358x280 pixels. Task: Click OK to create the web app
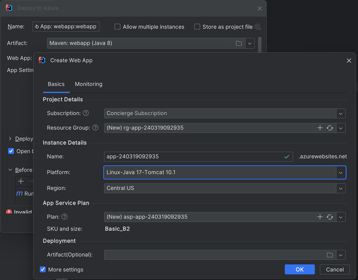point(300,269)
